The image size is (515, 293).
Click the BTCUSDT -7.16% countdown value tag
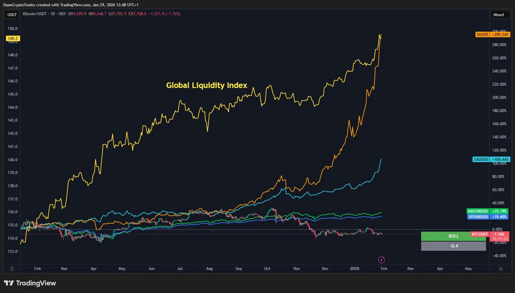[x=500, y=236]
